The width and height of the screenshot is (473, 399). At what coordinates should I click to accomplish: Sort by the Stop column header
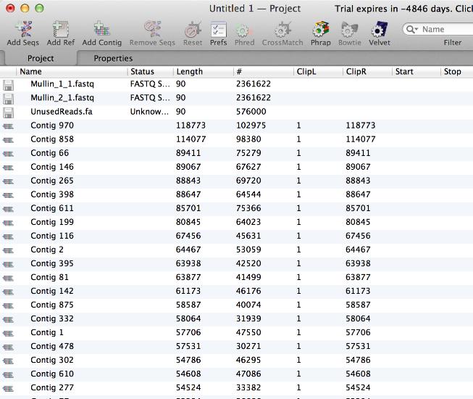pyautogui.click(x=457, y=72)
